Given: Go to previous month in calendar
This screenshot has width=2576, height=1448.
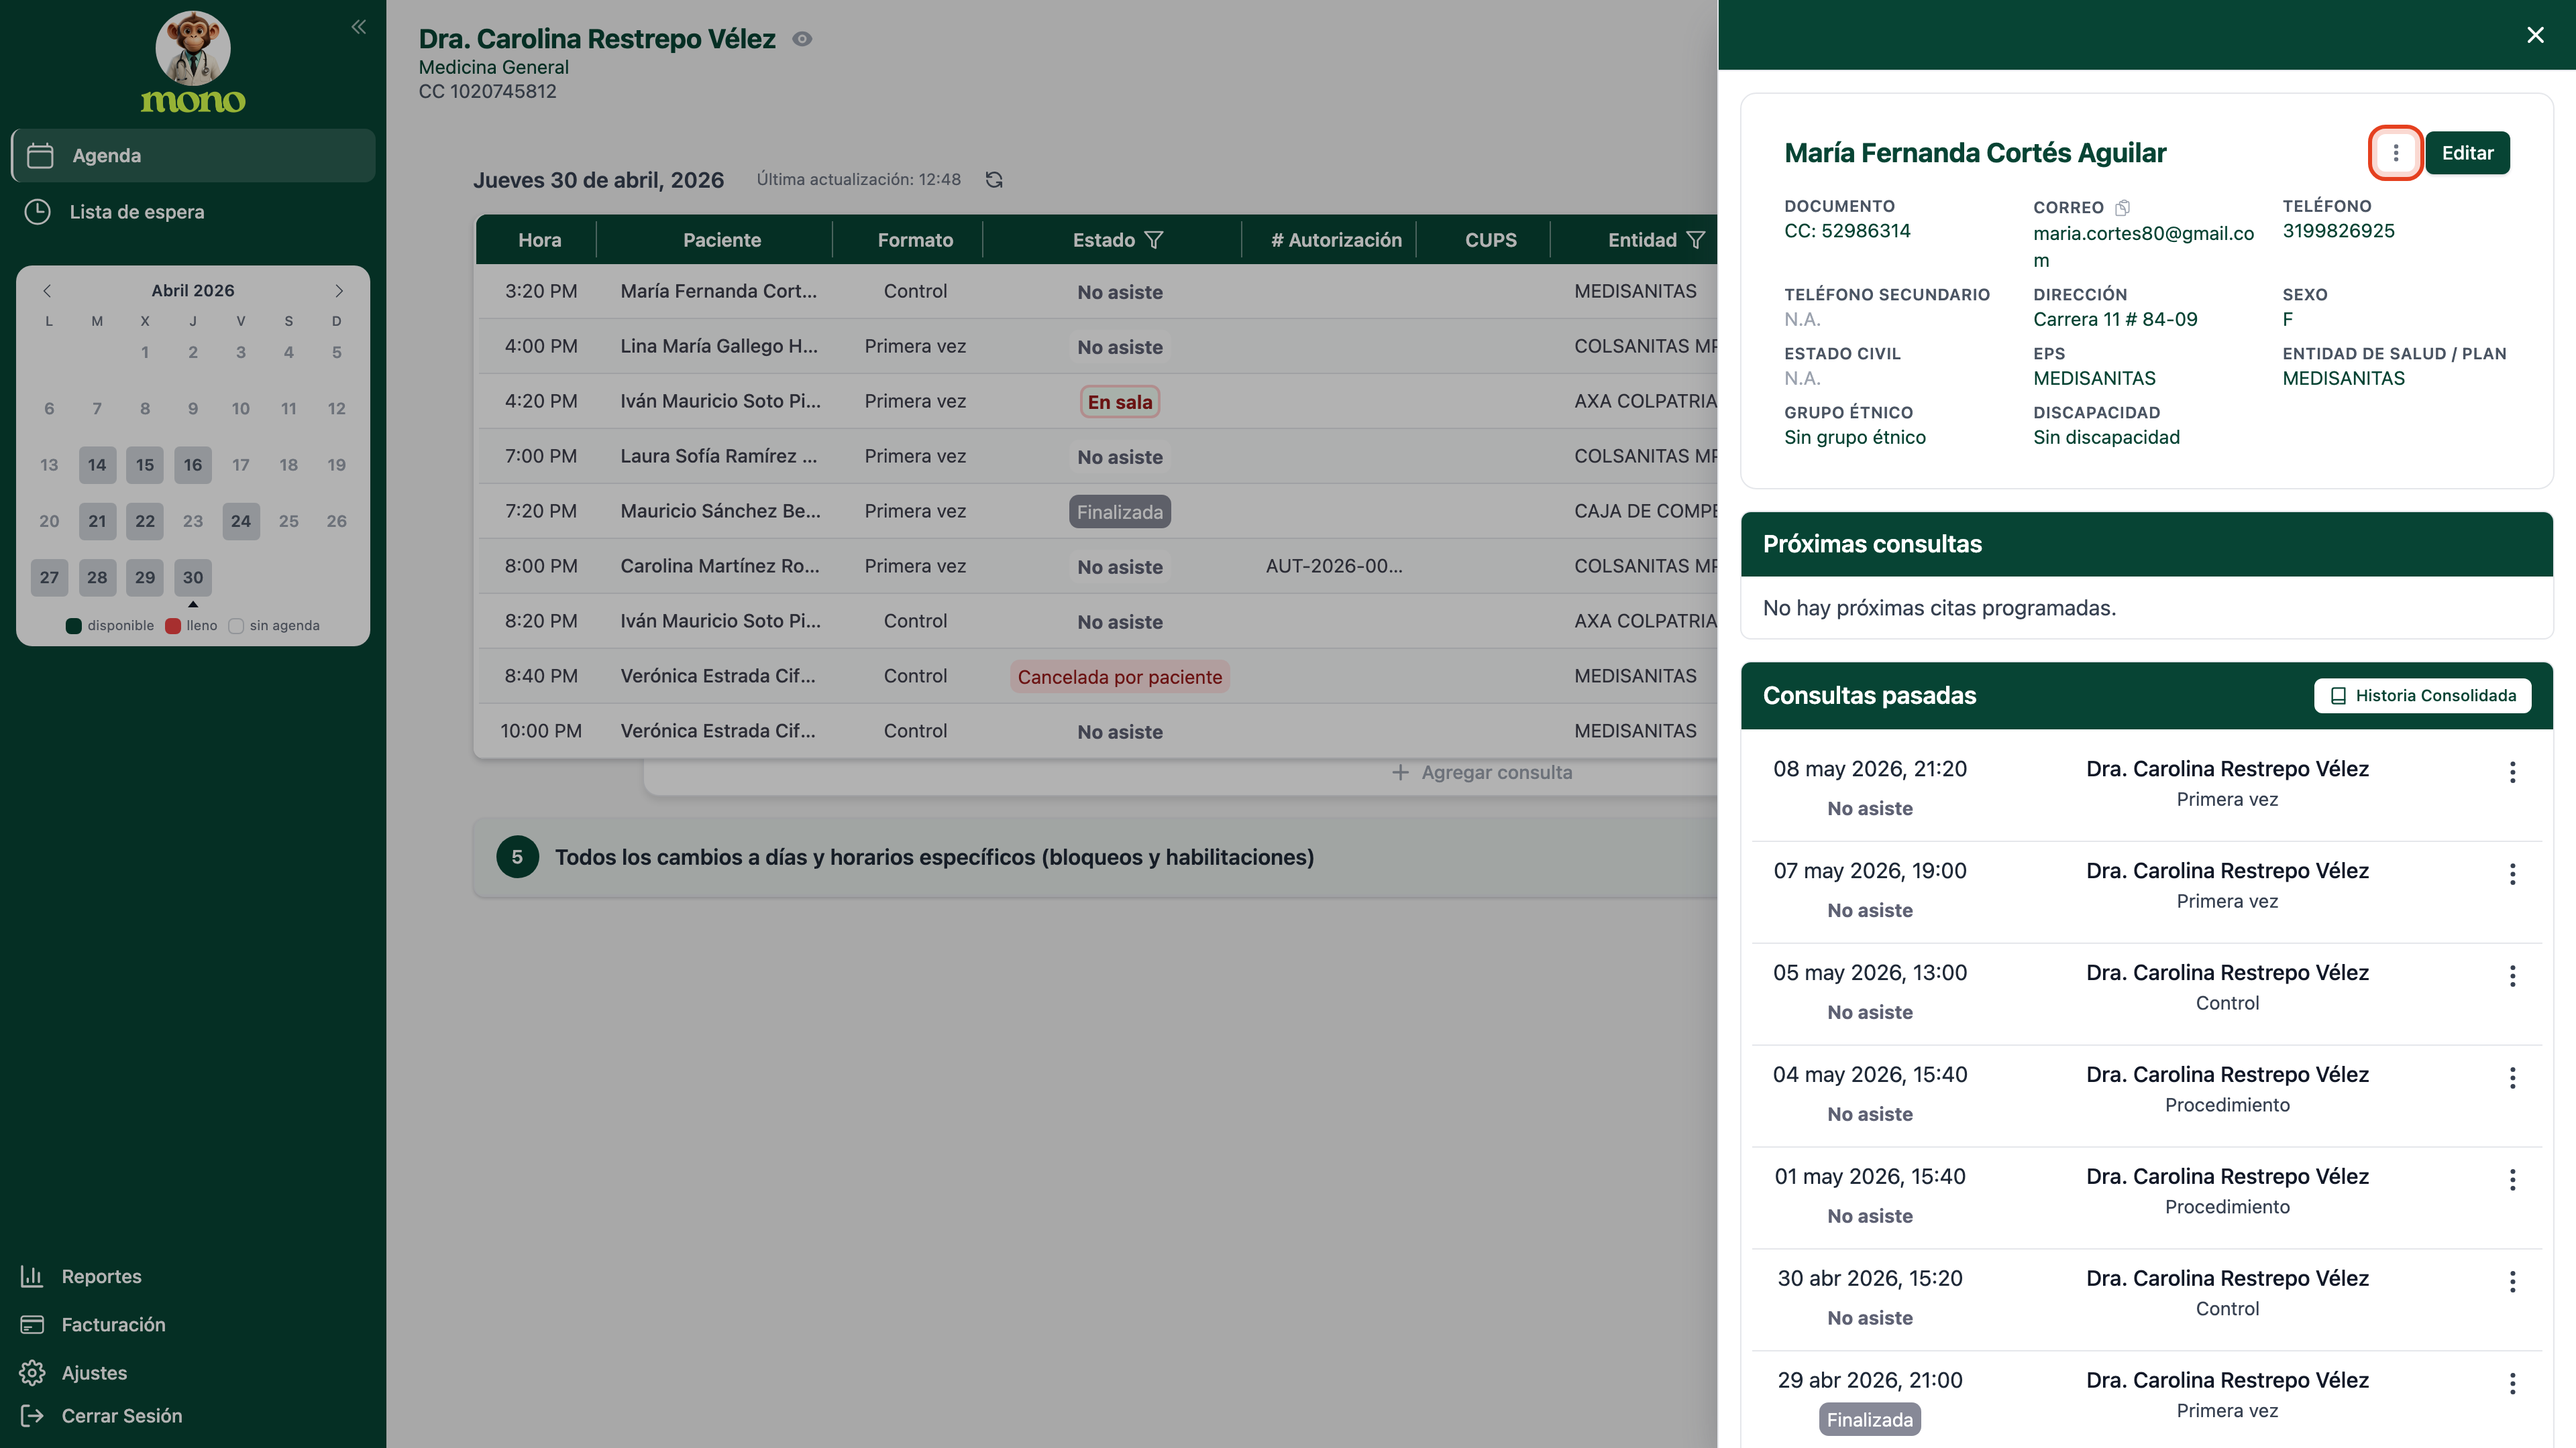Looking at the screenshot, I should 47,291.
